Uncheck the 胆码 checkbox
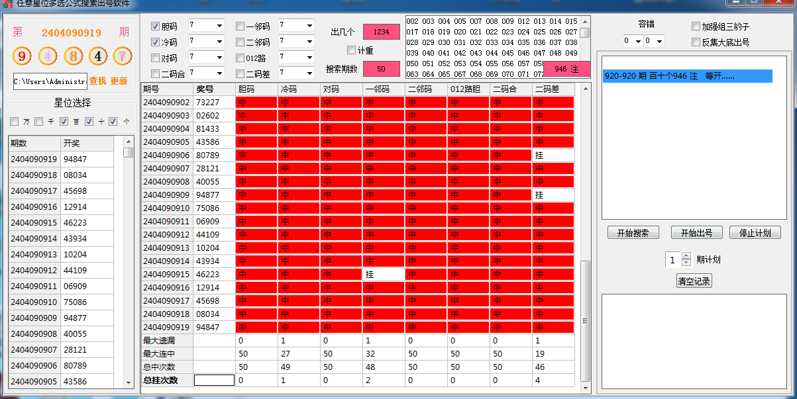797x399 pixels. point(156,26)
